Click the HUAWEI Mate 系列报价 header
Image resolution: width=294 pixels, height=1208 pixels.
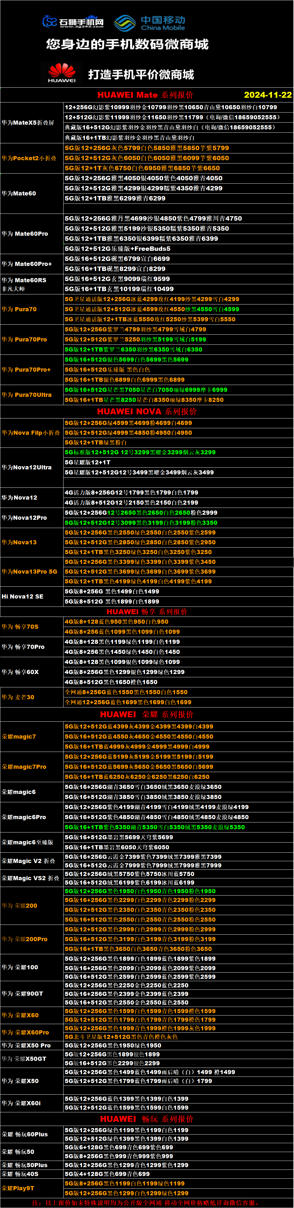coord(145,95)
